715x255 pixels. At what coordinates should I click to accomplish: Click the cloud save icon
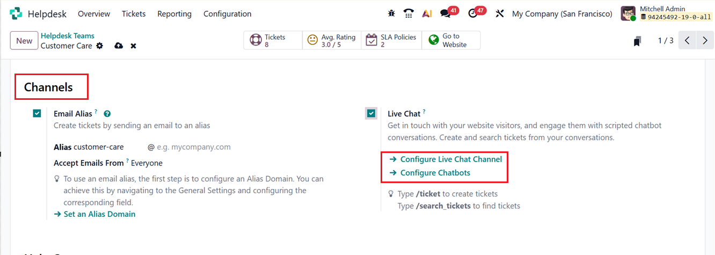[119, 46]
